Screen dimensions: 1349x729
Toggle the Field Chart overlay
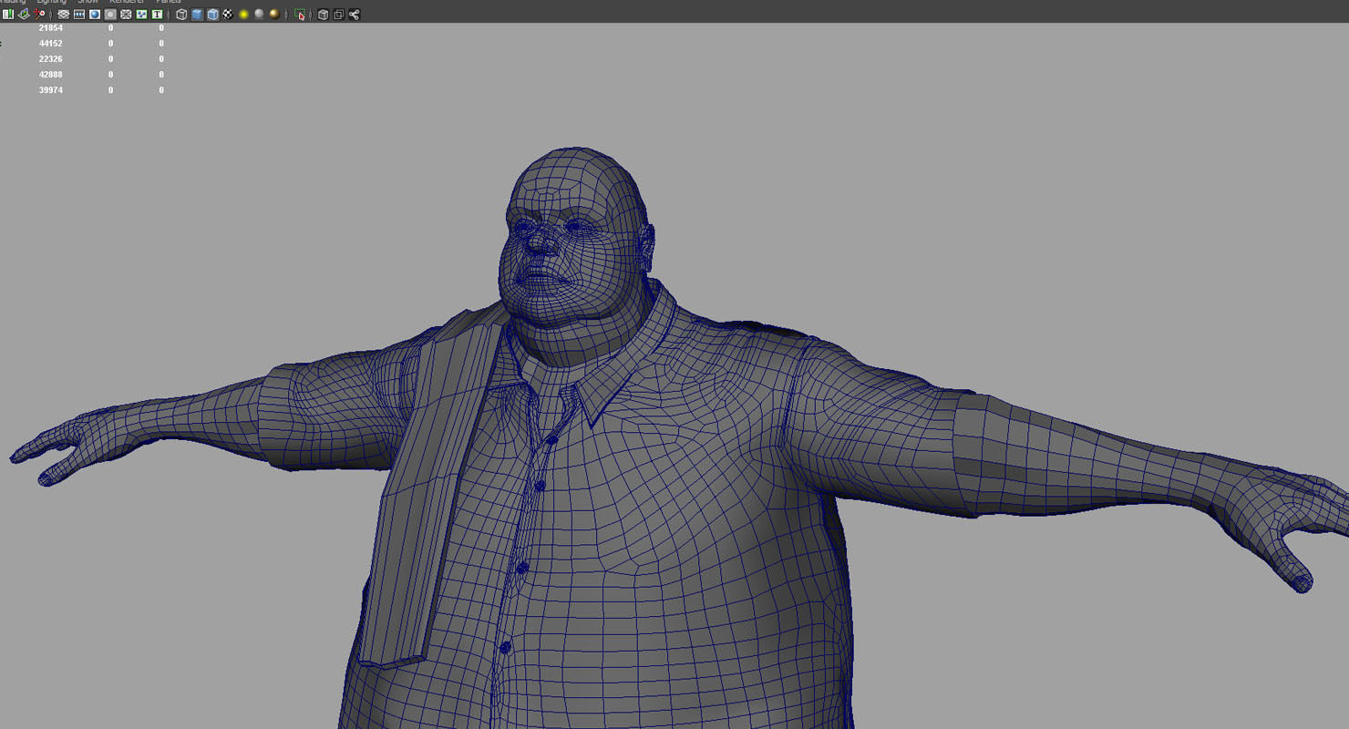click(x=126, y=15)
